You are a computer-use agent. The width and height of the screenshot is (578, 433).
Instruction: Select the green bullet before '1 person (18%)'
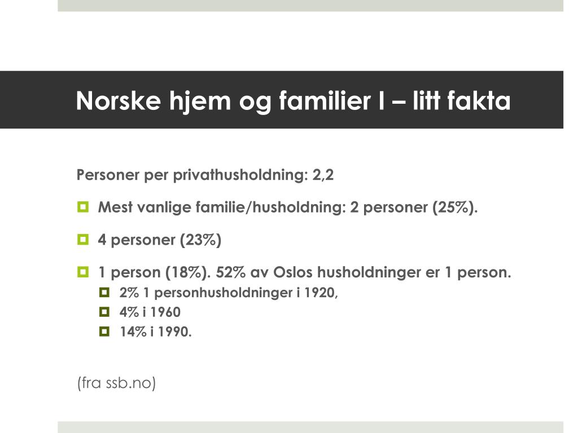(83, 272)
